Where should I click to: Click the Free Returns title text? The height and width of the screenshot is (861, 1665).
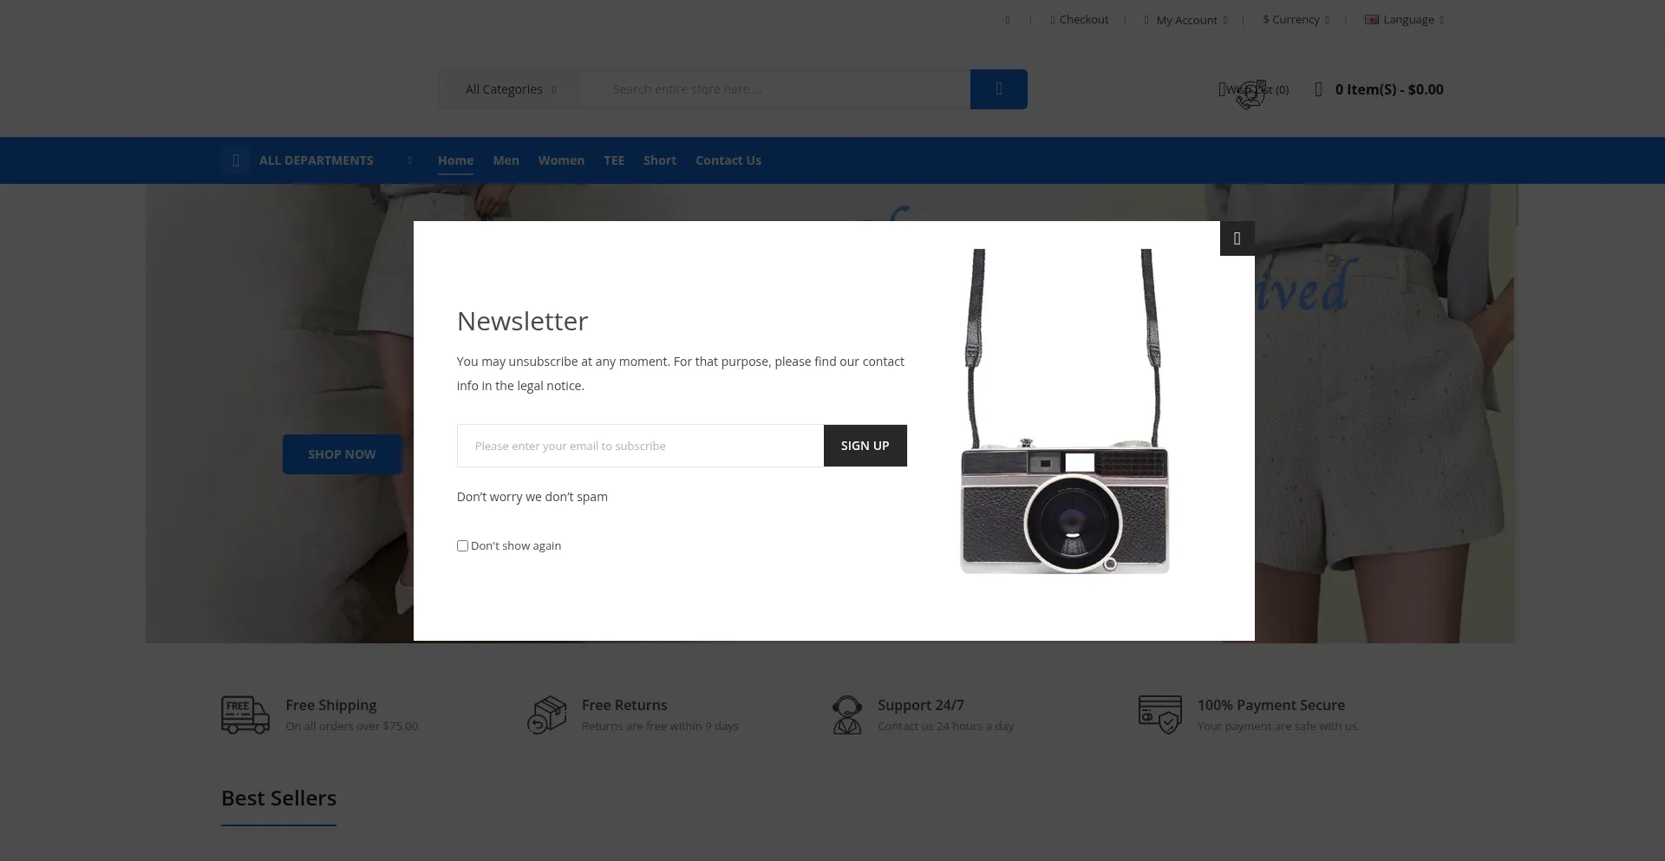pos(624,705)
